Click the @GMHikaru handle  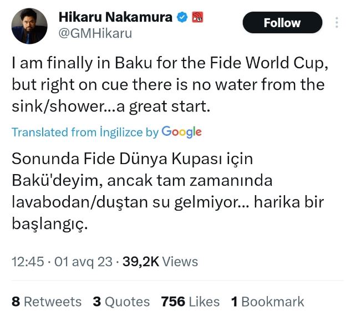pyautogui.click(x=95, y=33)
